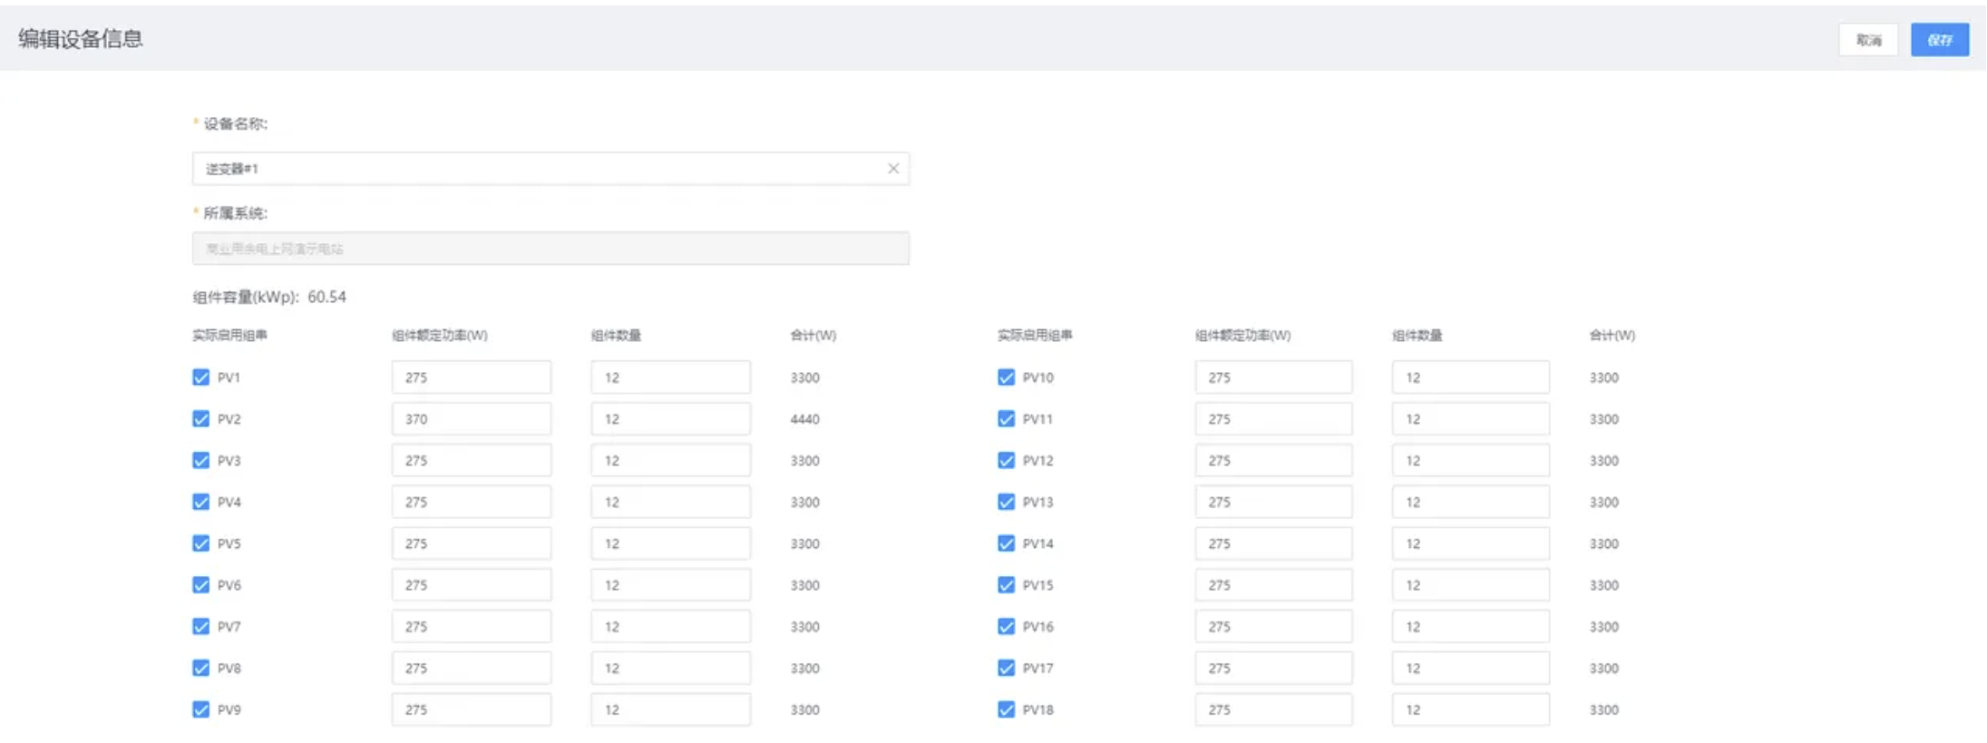Click the PV1 module quantity field
Screen dimensions: 1987x743
670,377
